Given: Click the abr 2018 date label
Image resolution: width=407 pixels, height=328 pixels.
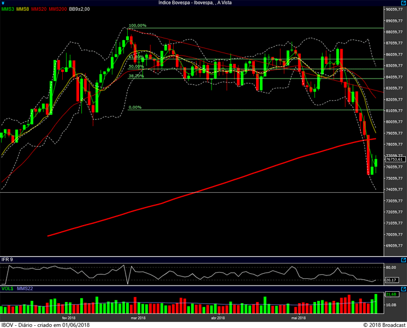Looking at the screenshot, I should 218,318.
